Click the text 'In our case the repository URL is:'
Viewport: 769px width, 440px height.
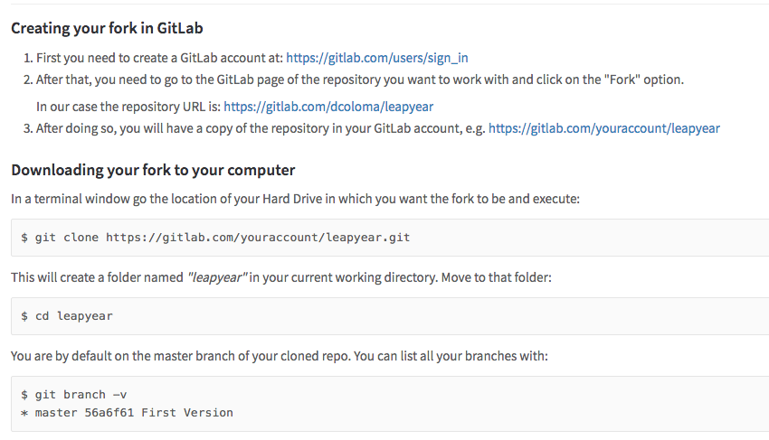(128, 107)
